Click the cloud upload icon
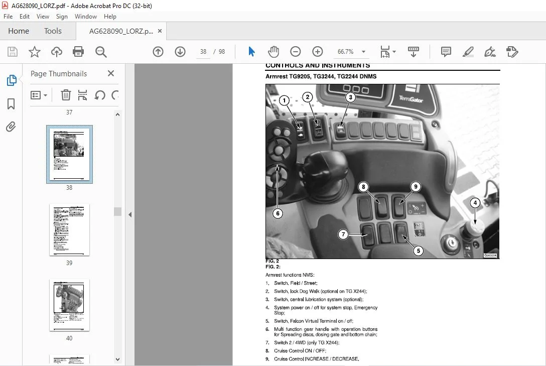Image resolution: width=546 pixels, height=366 pixels. coord(56,52)
